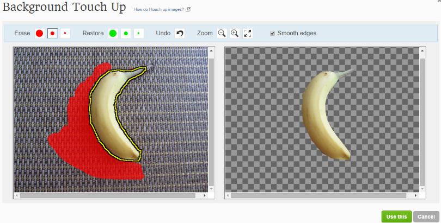The width and height of the screenshot is (441, 223).
Task: Click the external link icon beside help link
Action: tap(188, 9)
